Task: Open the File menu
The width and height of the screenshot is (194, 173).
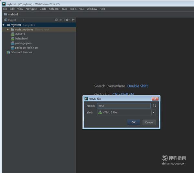Action: 5,9
